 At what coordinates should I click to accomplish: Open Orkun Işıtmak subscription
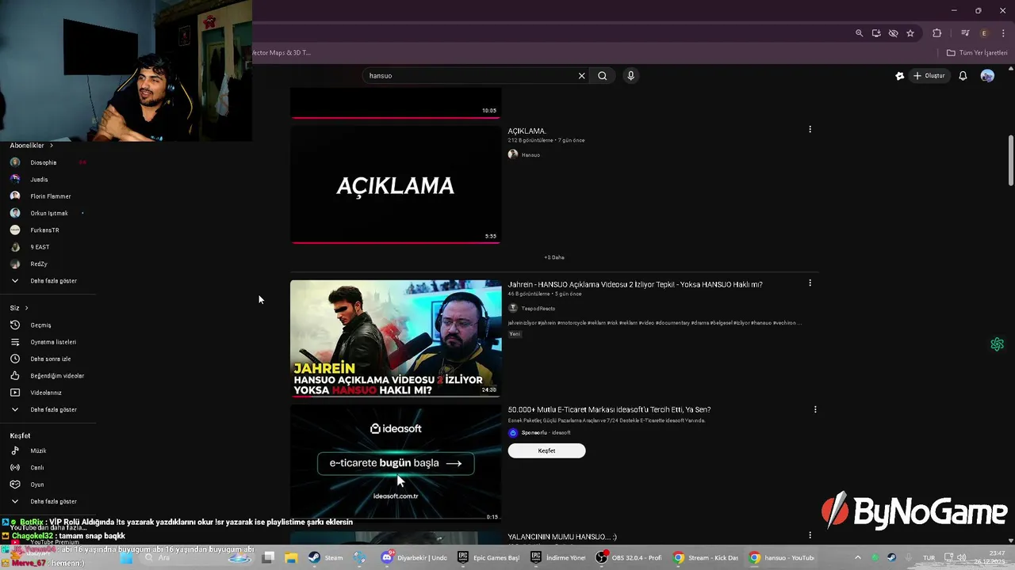48,213
